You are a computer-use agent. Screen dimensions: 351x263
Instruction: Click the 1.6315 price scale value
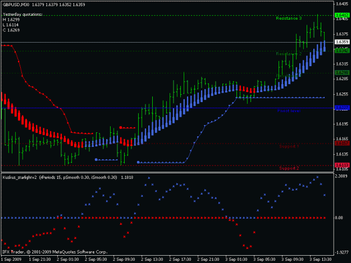tap(342, 64)
